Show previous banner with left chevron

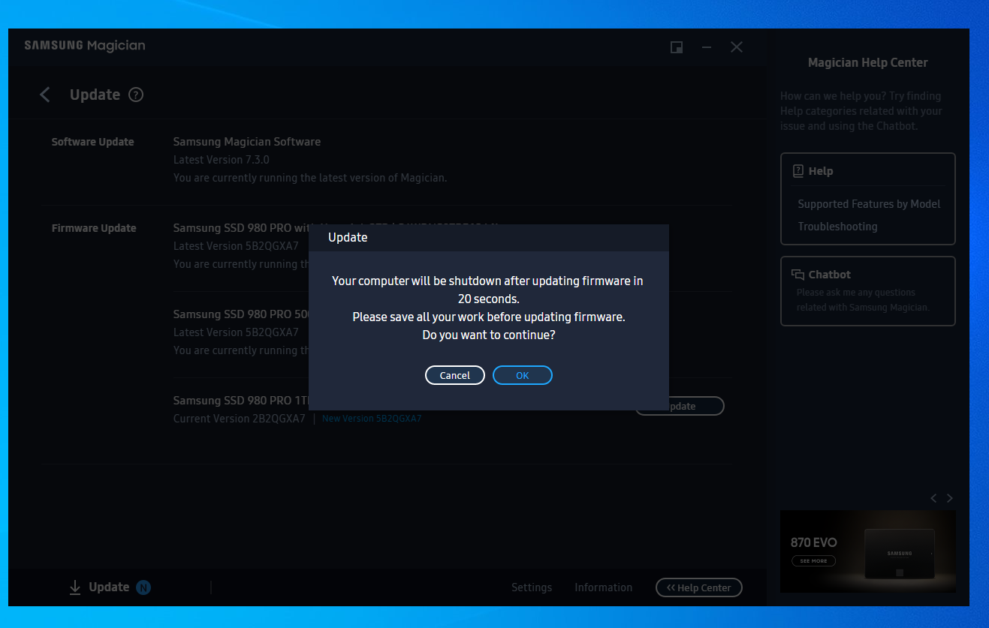[933, 498]
